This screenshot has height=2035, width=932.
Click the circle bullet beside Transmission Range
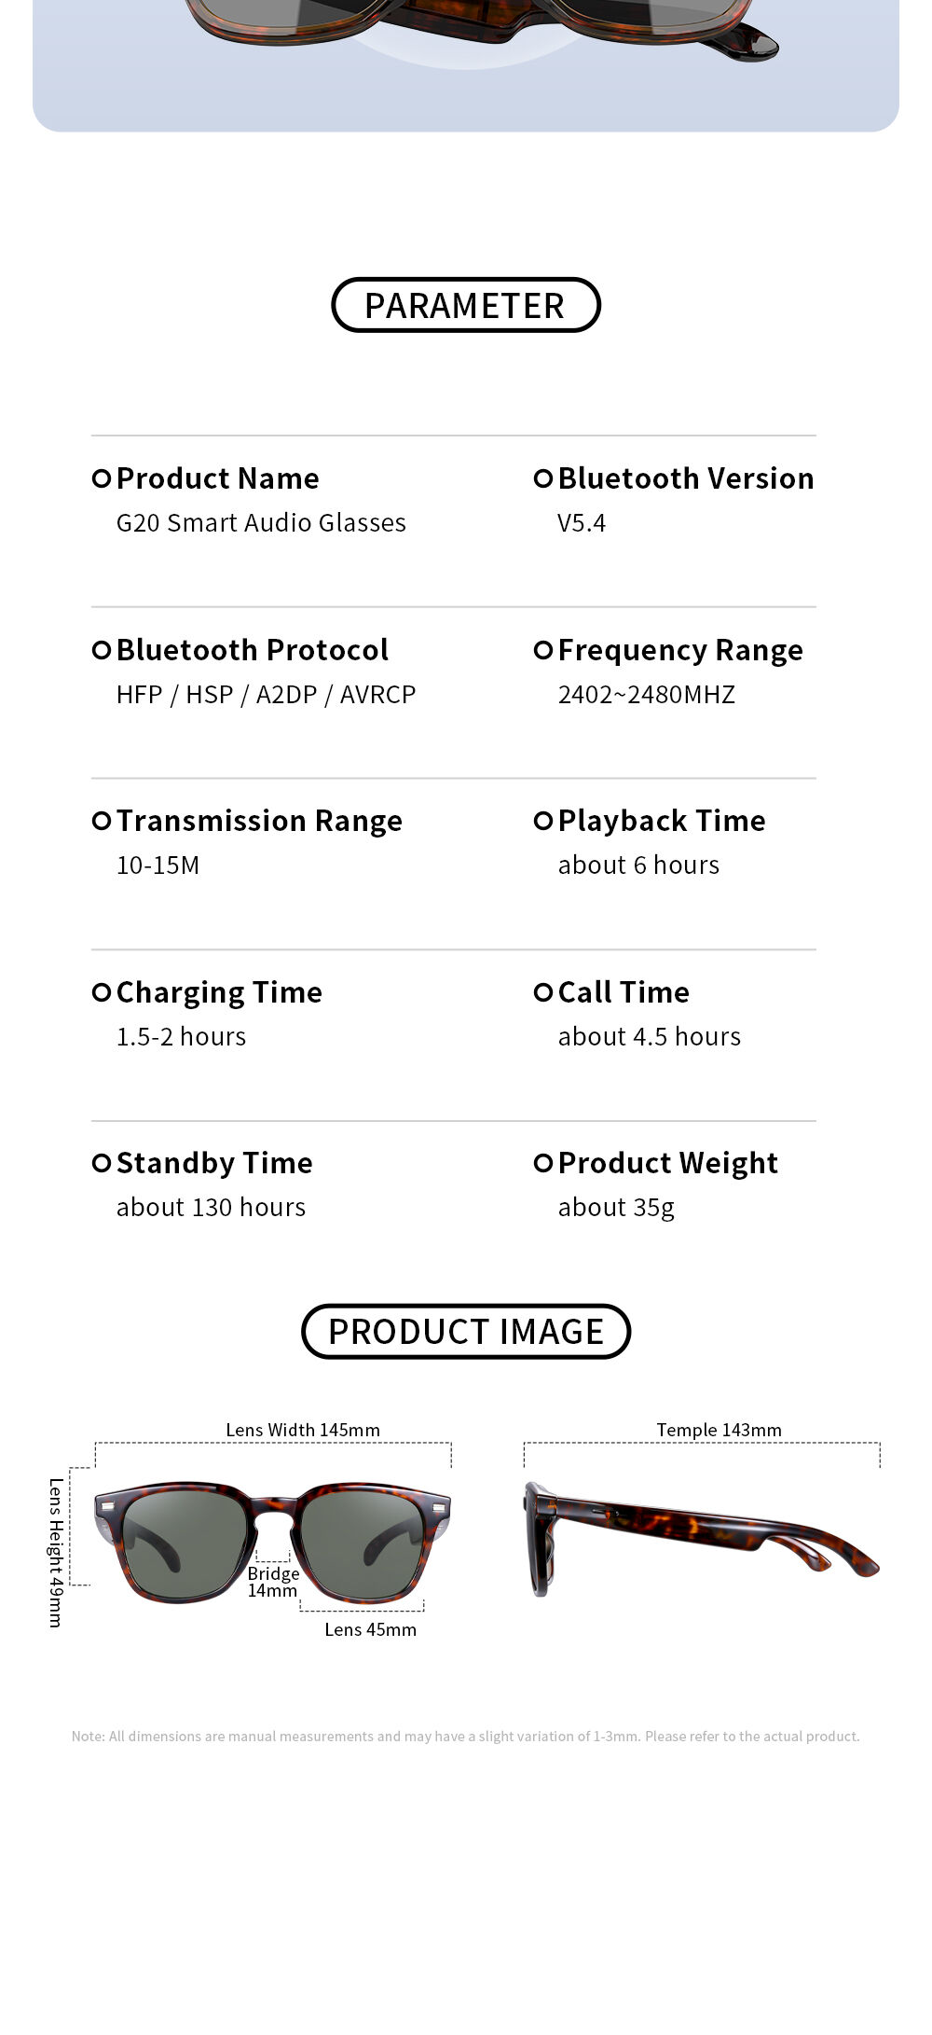click(x=102, y=821)
